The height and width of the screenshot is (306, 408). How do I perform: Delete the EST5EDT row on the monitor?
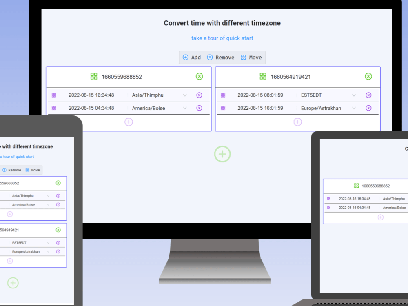coord(368,95)
